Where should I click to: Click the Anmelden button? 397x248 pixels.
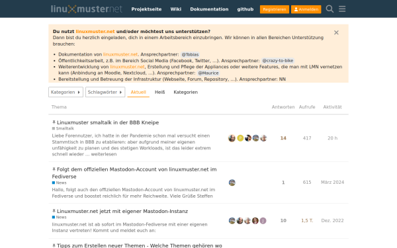tap(306, 9)
